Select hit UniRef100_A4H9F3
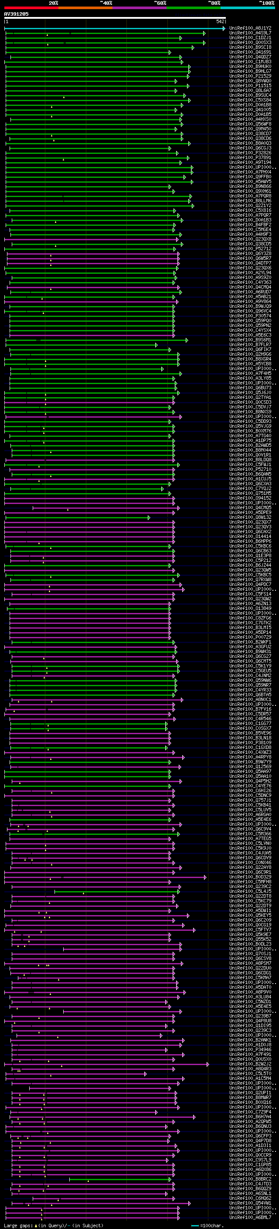Viewport: 279px width, 1229px height. 250,234
